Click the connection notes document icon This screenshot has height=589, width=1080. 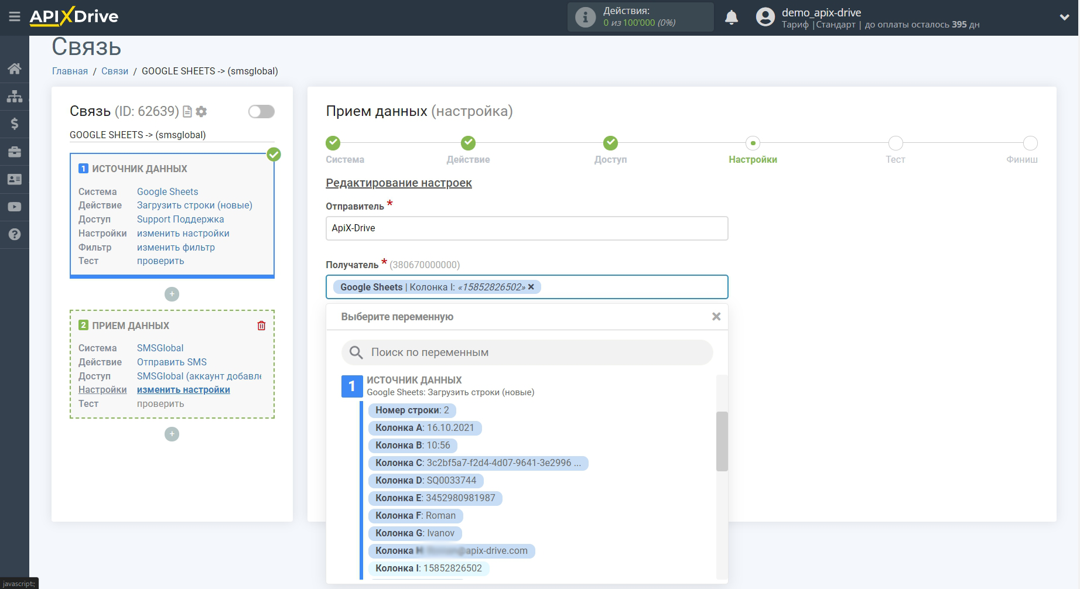[187, 111]
